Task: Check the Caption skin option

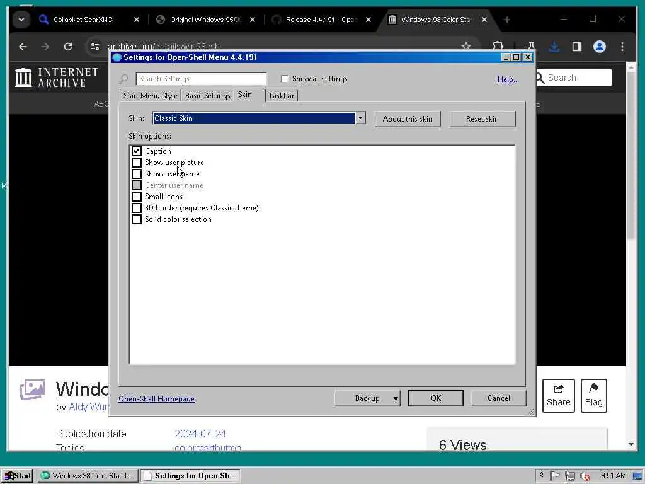Action: pos(137,151)
